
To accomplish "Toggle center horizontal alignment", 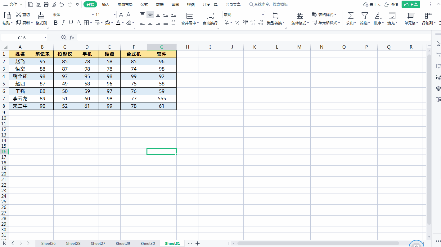I will click(x=150, y=23).
